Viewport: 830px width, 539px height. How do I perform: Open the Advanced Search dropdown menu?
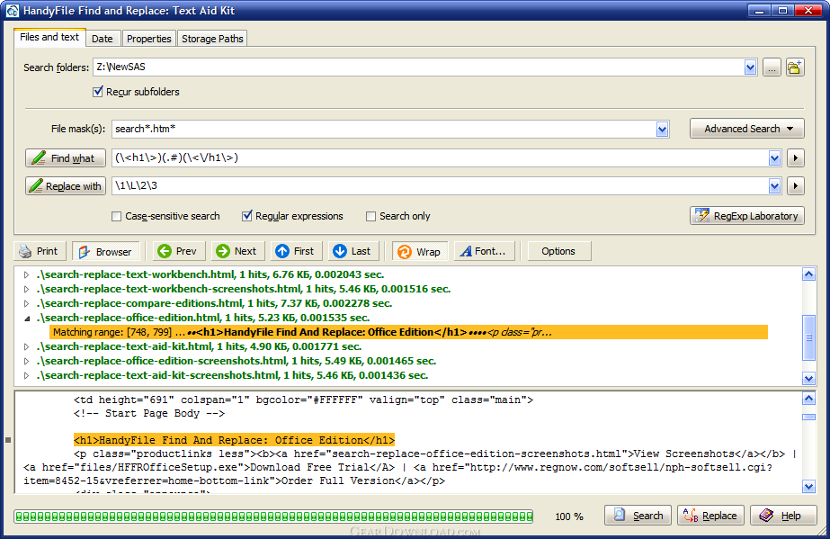pos(747,129)
